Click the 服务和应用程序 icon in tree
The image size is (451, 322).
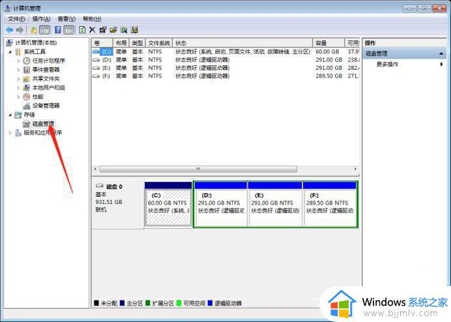click(18, 133)
